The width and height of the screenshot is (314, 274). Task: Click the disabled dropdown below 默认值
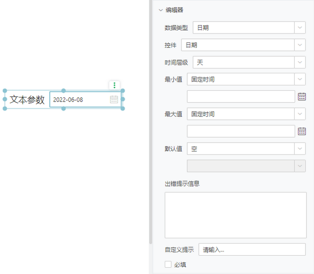[x=246, y=166]
